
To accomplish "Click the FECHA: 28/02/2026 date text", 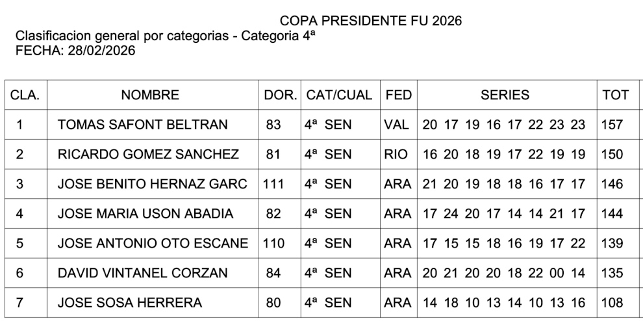I will tap(75, 51).
